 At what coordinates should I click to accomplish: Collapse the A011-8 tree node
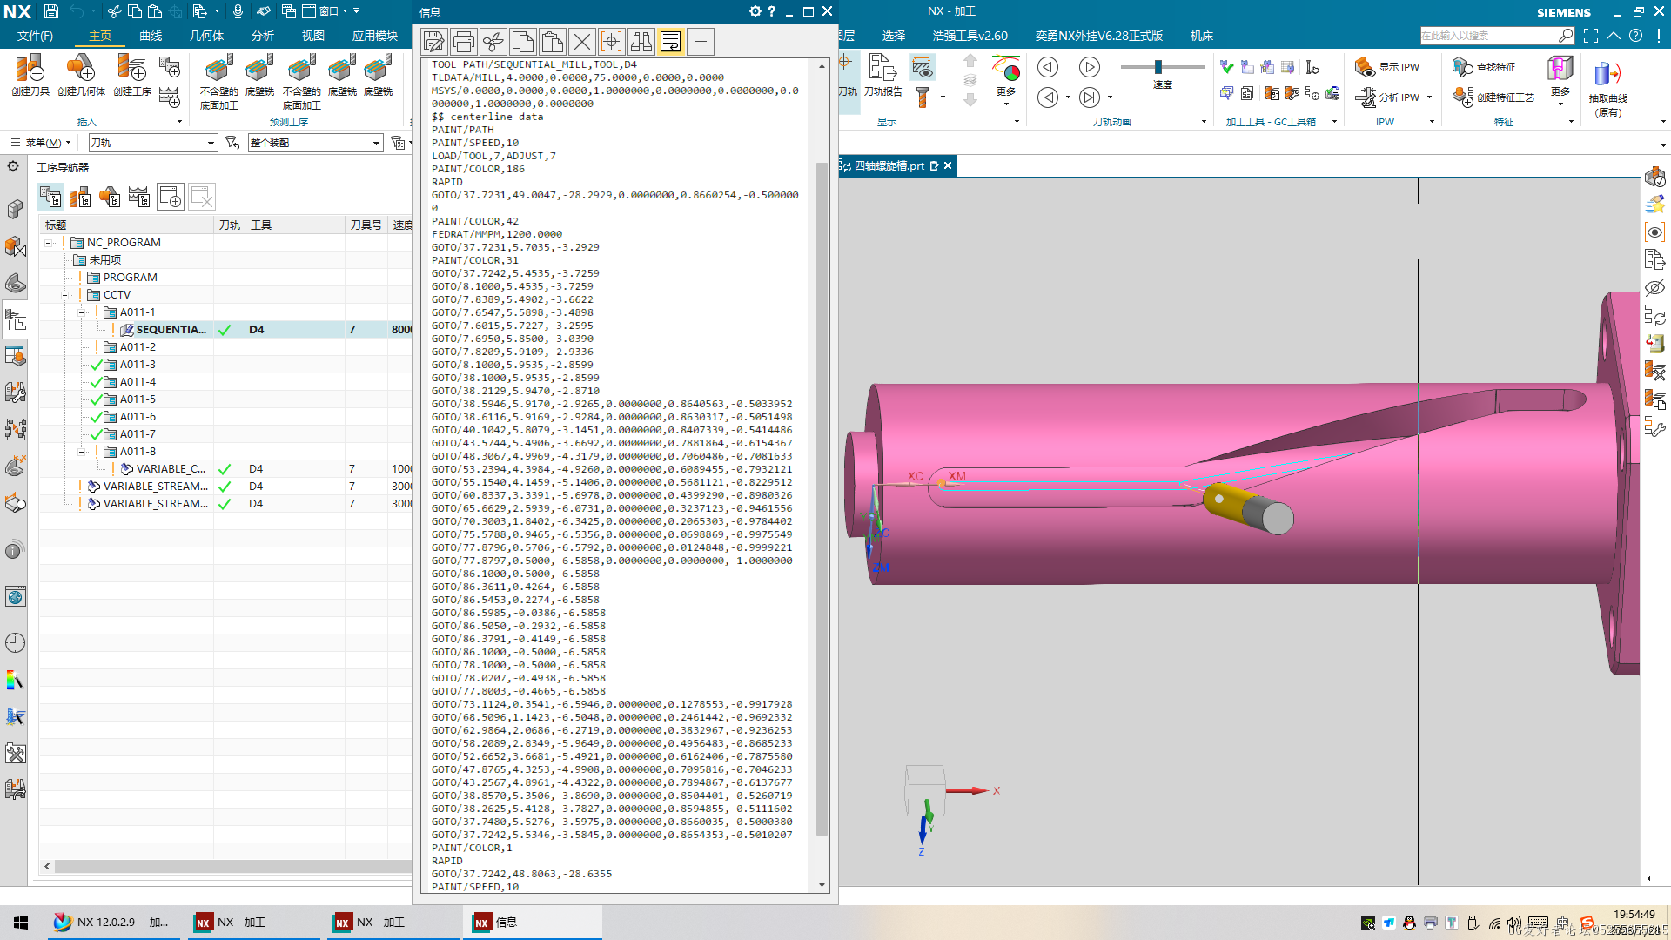[x=82, y=452]
